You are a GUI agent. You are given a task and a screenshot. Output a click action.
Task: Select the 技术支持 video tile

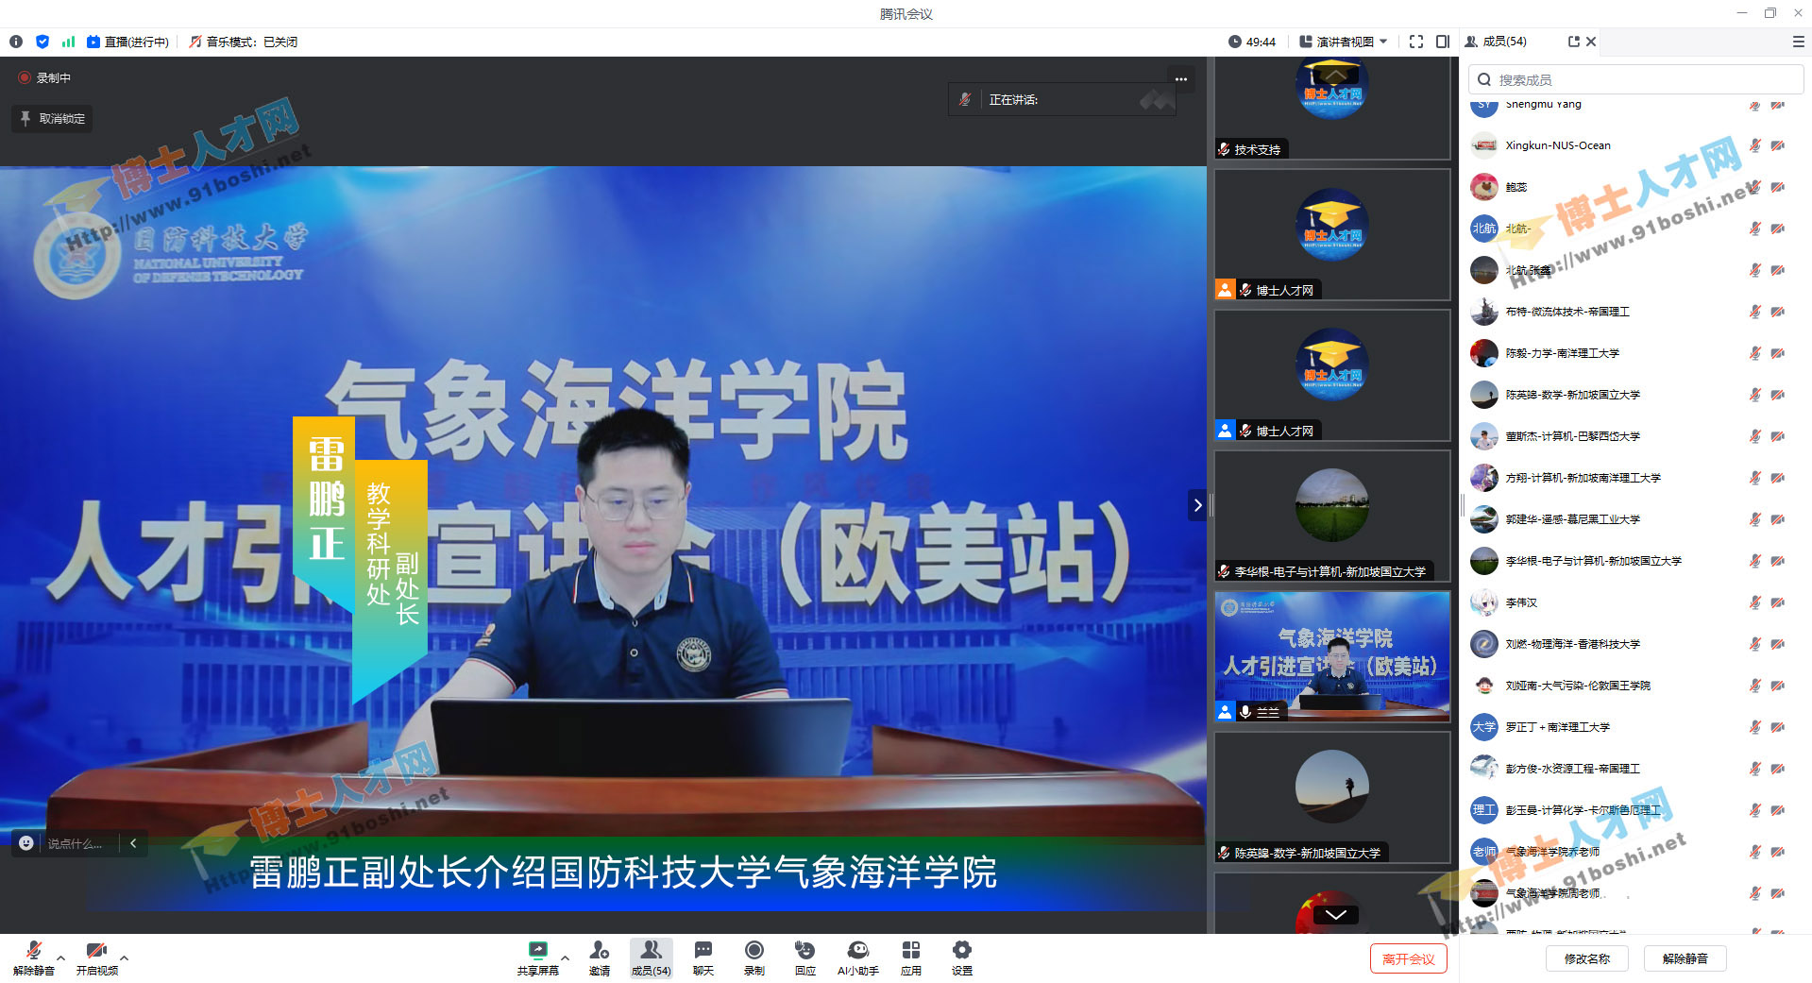point(1332,108)
